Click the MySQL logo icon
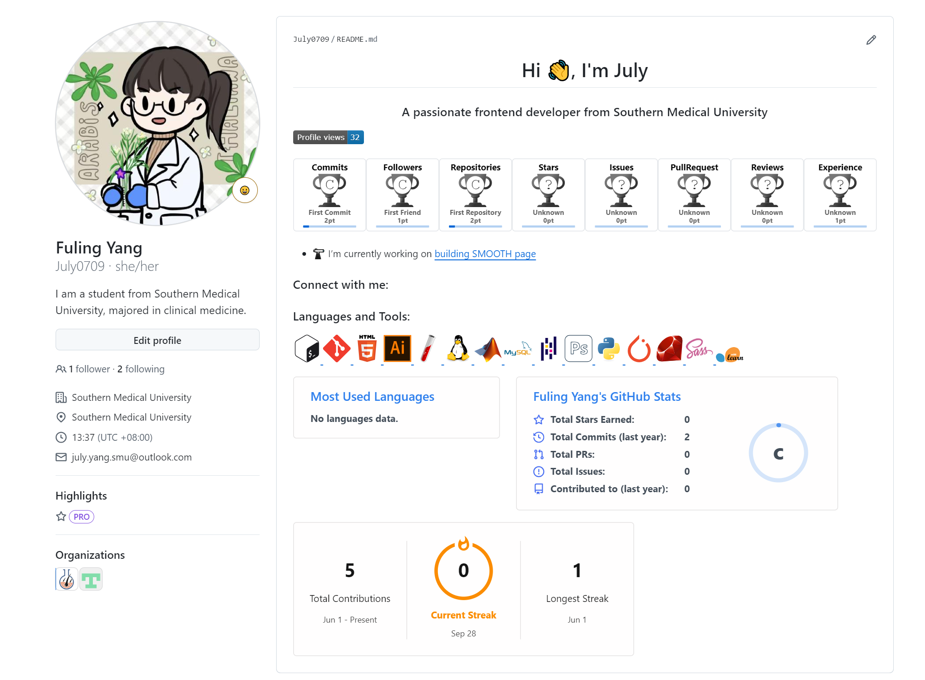 coord(518,350)
